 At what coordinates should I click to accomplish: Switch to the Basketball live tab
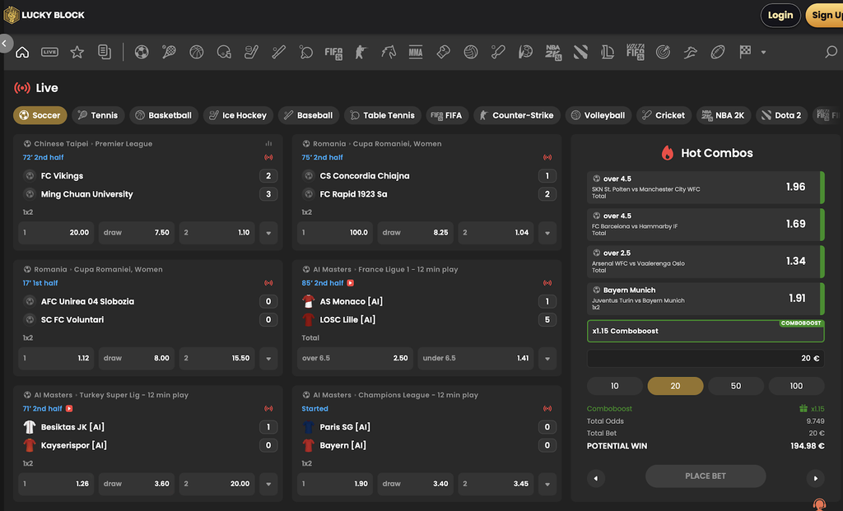163,115
